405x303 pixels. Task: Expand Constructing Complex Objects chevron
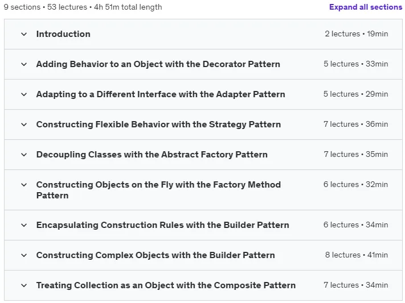click(x=24, y=255)
